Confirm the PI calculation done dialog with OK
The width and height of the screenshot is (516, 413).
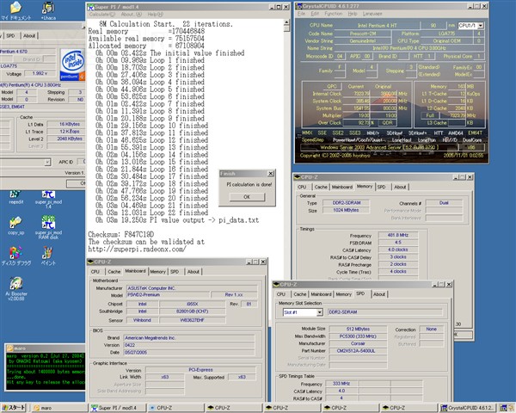tap(247, 197)
